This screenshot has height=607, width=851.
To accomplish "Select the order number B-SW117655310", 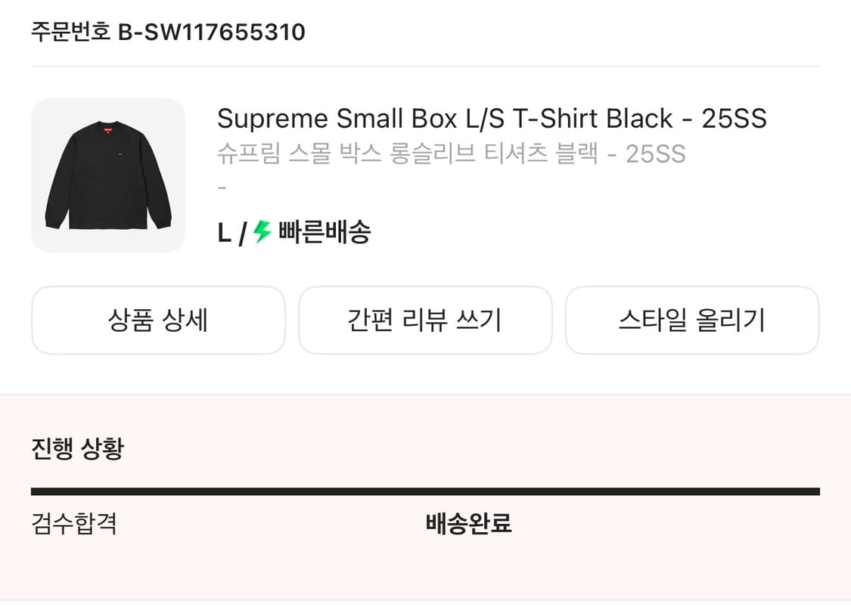I will click(212, 33).
